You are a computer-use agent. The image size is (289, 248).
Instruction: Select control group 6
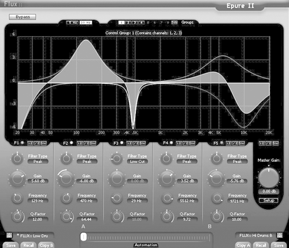click(x=154, y=23)
